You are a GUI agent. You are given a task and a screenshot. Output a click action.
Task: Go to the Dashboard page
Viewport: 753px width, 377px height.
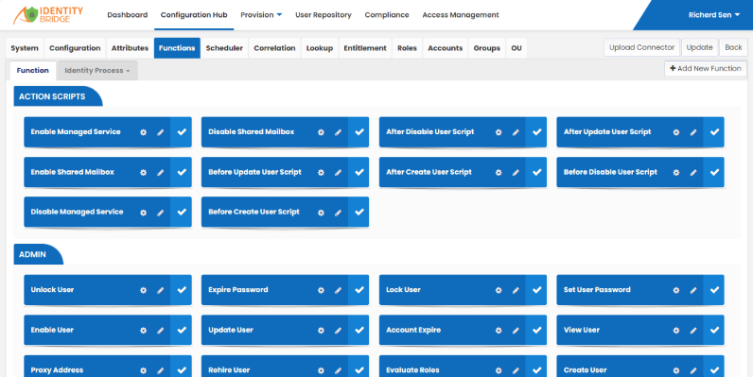[128, 15]
